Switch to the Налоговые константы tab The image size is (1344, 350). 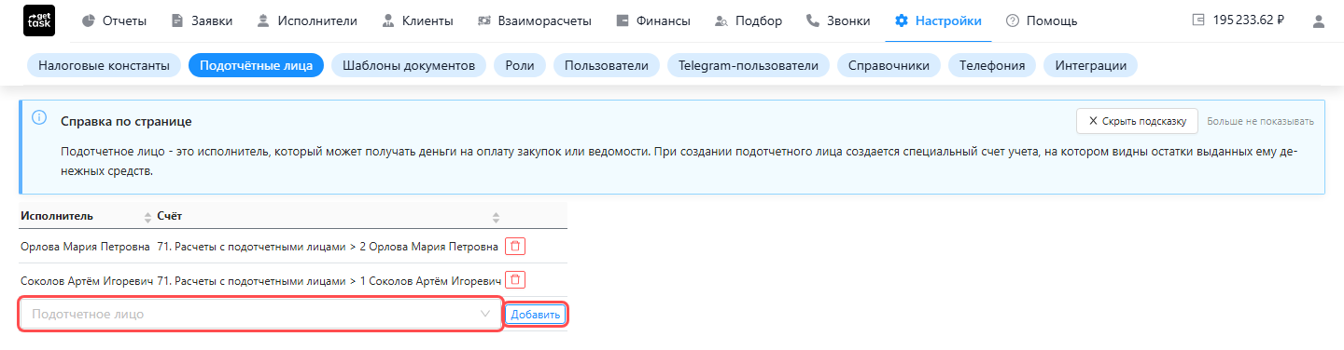tap(104, 66)
